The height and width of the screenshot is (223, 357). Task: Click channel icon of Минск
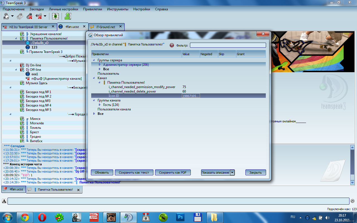tap(22, 119)
